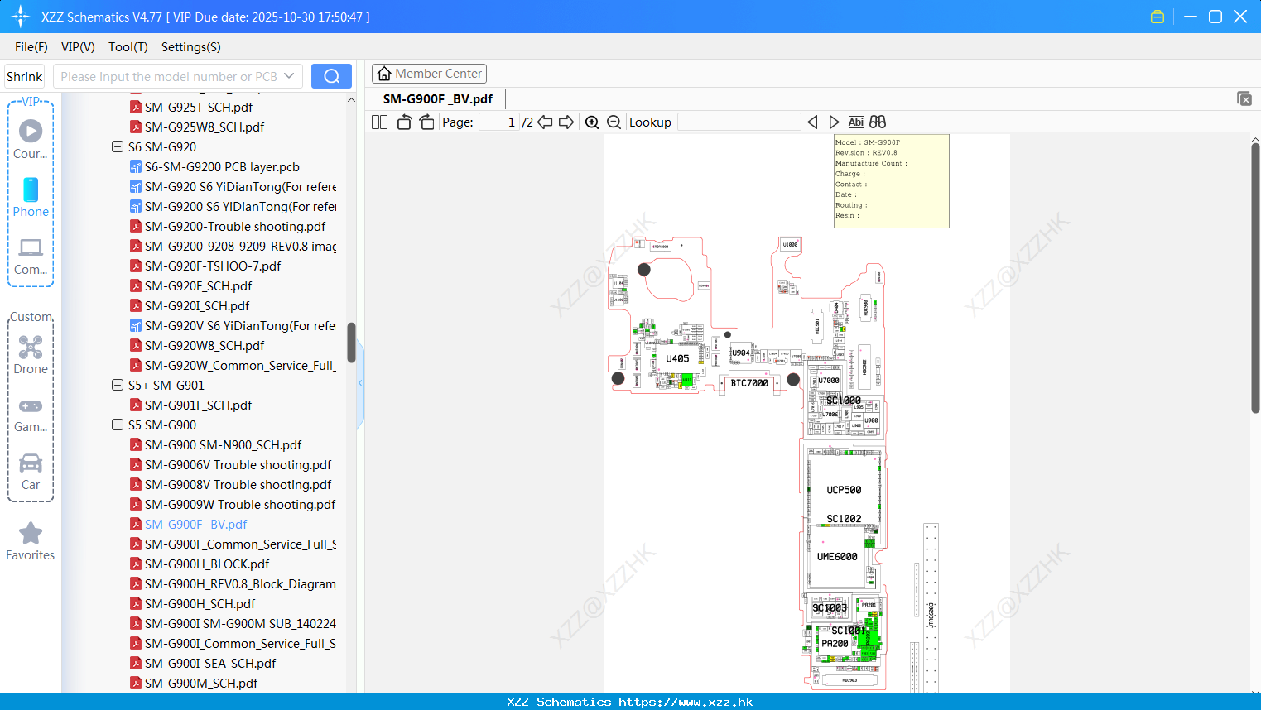Go to previous page arrow
The width and height of the screenshot is (1261, 710).
click(x=545, y=122)
